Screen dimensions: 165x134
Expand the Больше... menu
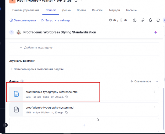[132, 10]
